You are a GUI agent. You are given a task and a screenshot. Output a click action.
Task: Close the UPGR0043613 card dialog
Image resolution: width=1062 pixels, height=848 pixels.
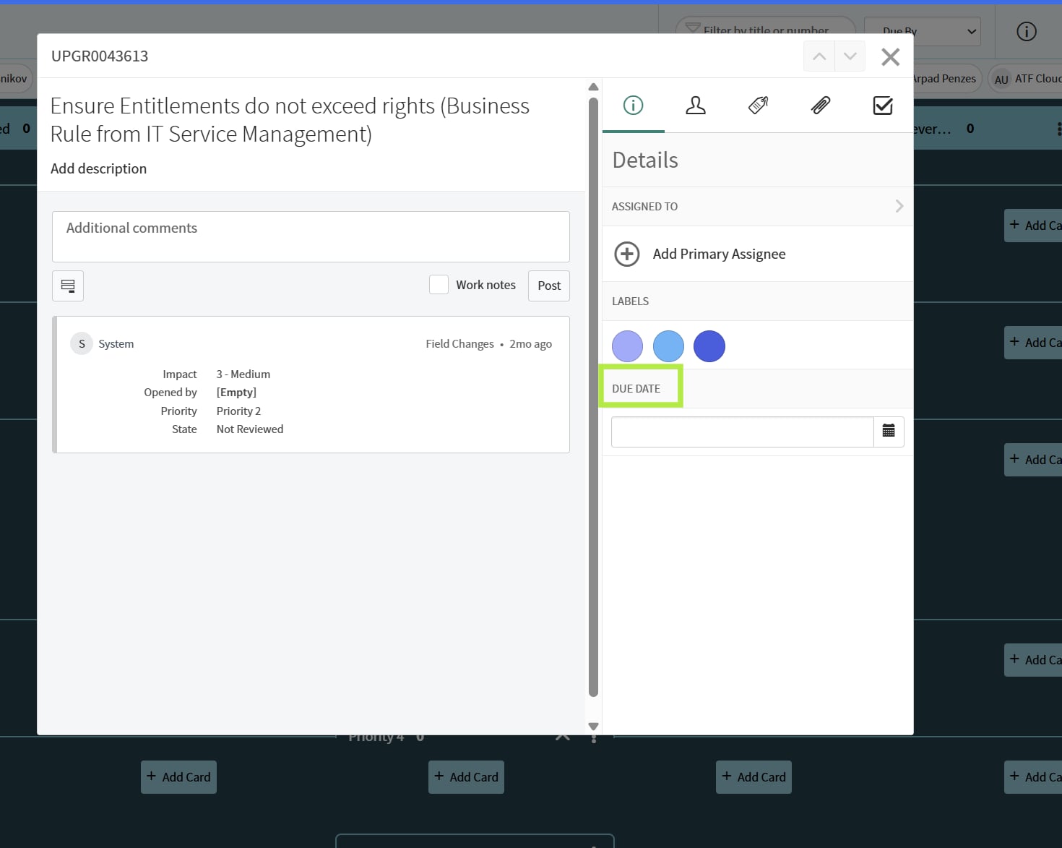(891, 57)
